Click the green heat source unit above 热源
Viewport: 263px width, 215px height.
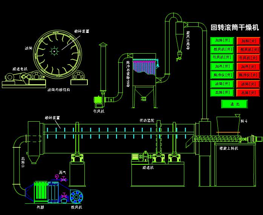tap(41, 192)
